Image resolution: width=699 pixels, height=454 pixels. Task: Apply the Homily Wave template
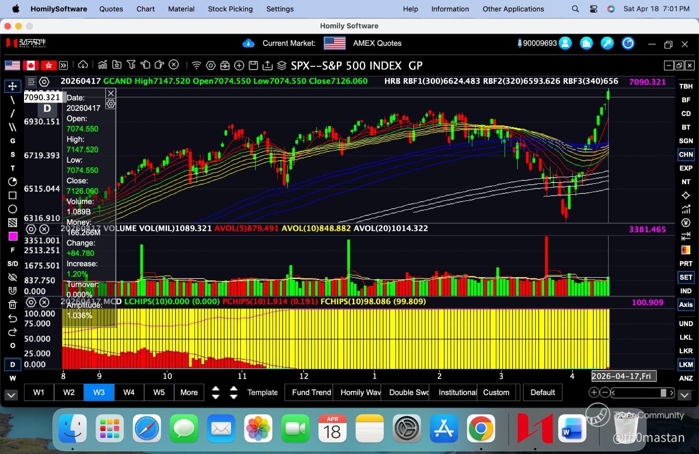[357, 392]
